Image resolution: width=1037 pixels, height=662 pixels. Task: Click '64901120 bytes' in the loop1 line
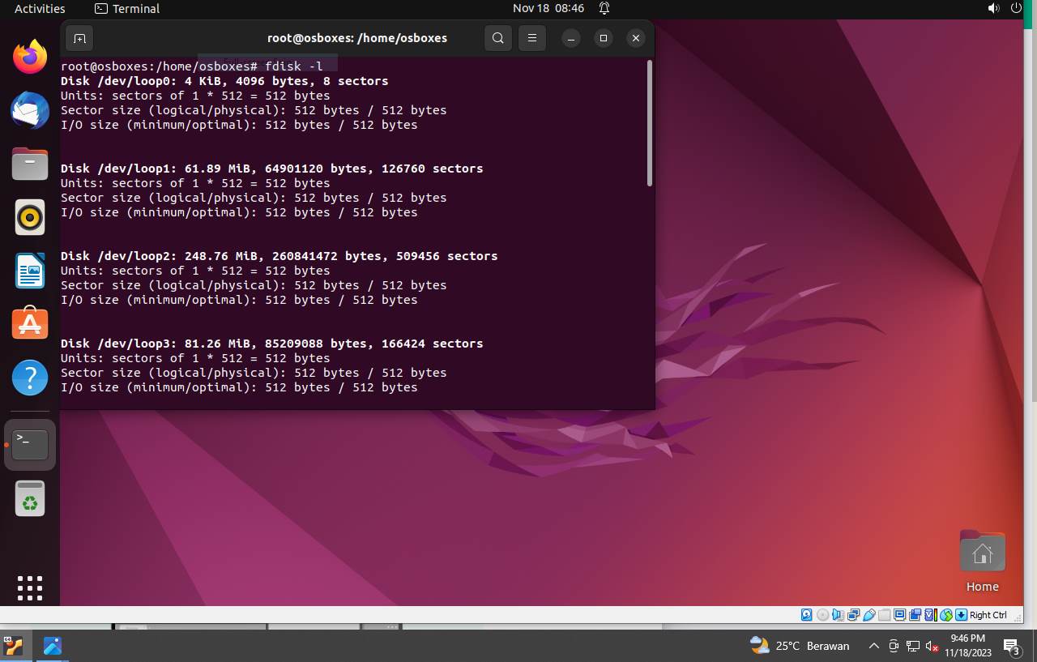(316, 169)
